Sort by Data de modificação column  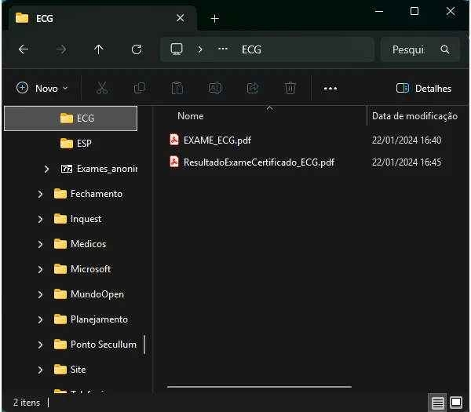coord(414,116)
